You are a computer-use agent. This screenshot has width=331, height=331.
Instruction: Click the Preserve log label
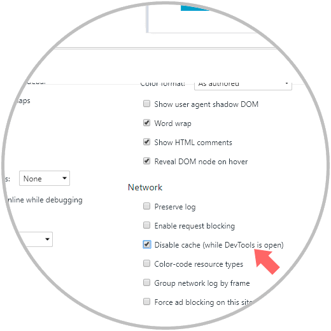175,207
